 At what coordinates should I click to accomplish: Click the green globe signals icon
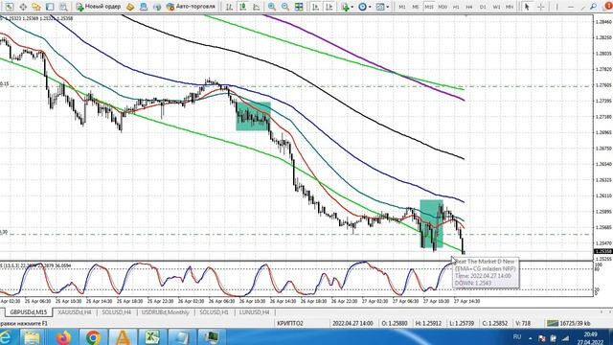[157, 7]
